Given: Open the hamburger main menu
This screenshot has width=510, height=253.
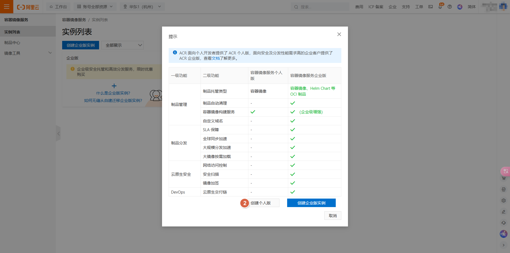Looking at the screenshot, I should (x=7, y=7).
